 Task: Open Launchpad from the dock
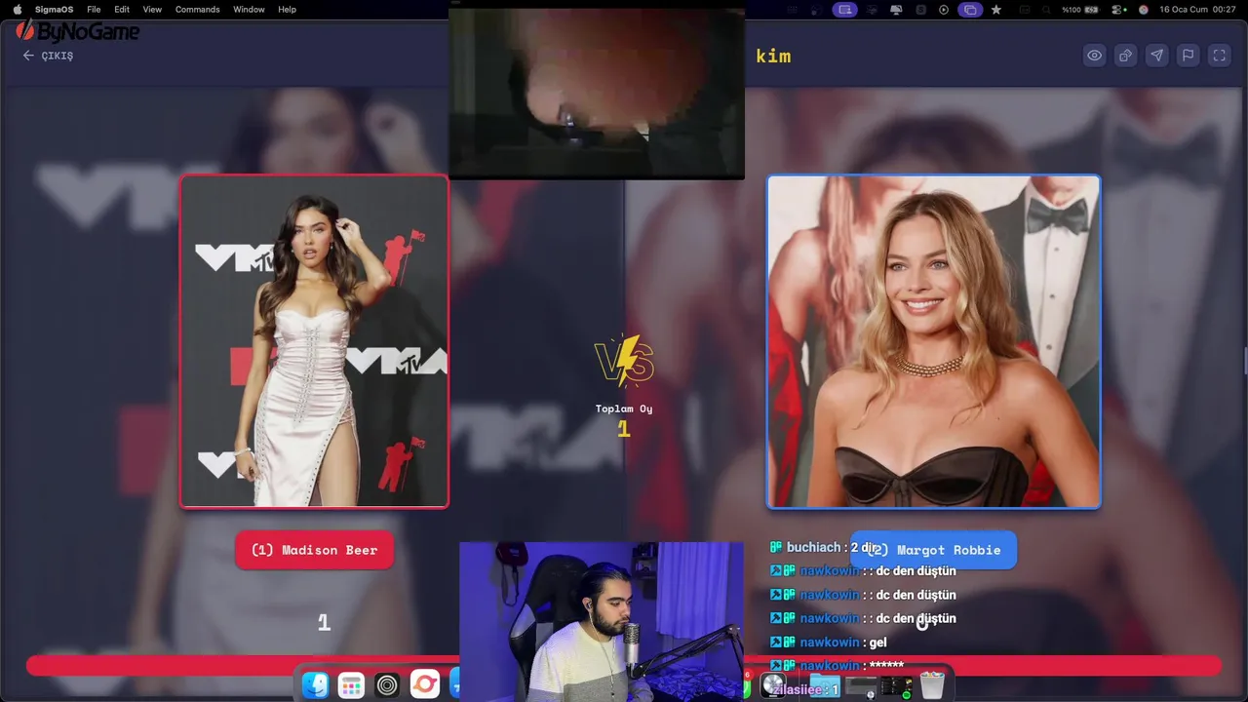pos(351,685)
